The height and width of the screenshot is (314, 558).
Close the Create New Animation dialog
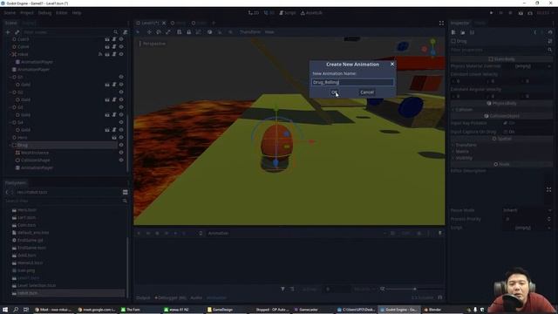[x=392, y=64]
